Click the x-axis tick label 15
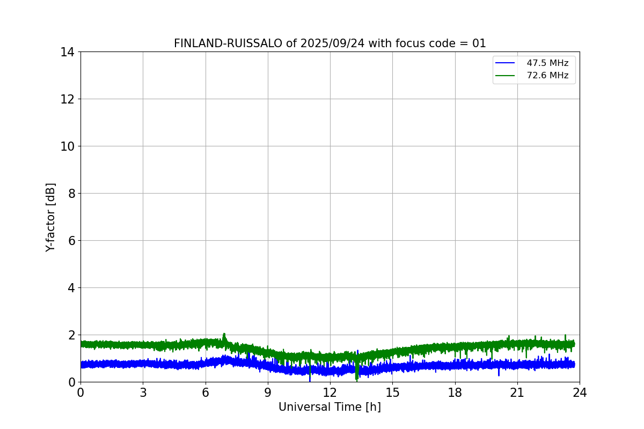Viewport: 644px width, 429px height. 392,393
